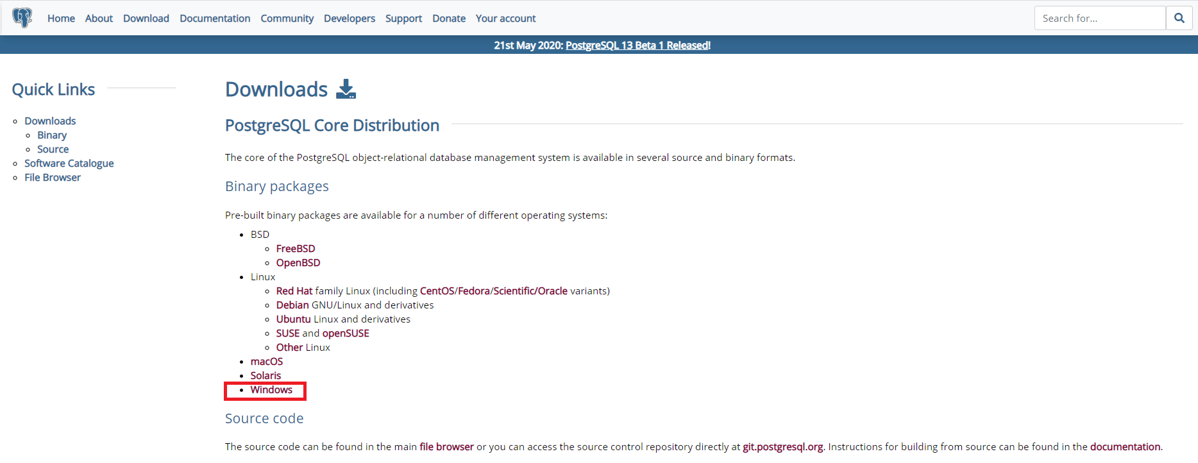The image size is (1198, 463).
Task: Open File Browser in Quick Links
Action: point(53,178)
